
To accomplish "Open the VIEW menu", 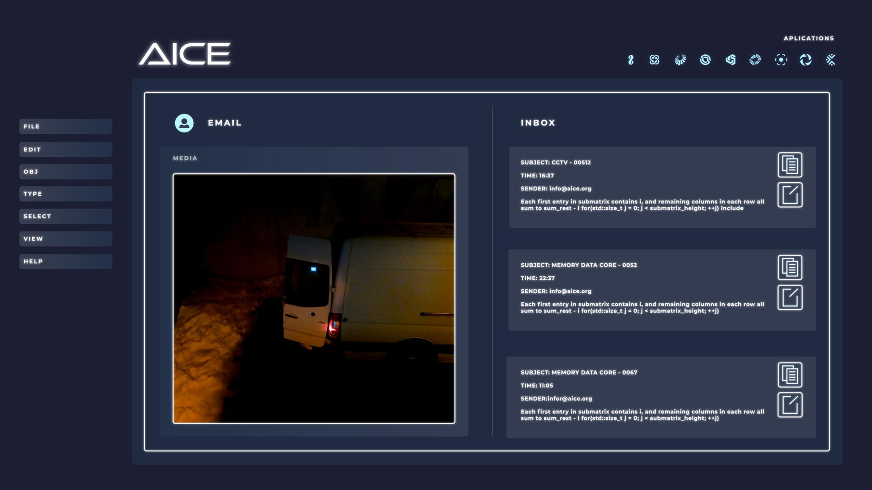I will 65,239.
